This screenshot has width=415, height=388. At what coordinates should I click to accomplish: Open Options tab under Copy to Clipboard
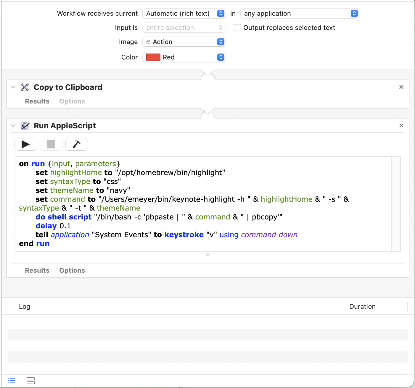72,101
